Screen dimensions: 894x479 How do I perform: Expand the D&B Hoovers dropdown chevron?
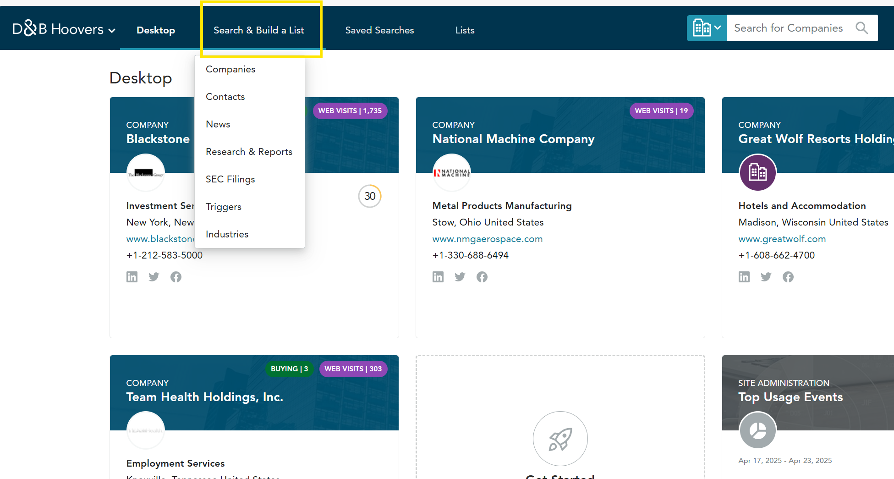pos(112,31)
